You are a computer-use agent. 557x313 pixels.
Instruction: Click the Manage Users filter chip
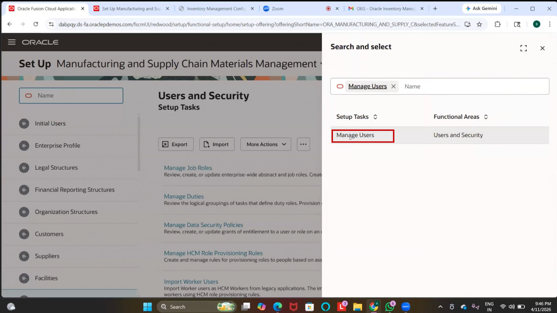pos(367,86)
